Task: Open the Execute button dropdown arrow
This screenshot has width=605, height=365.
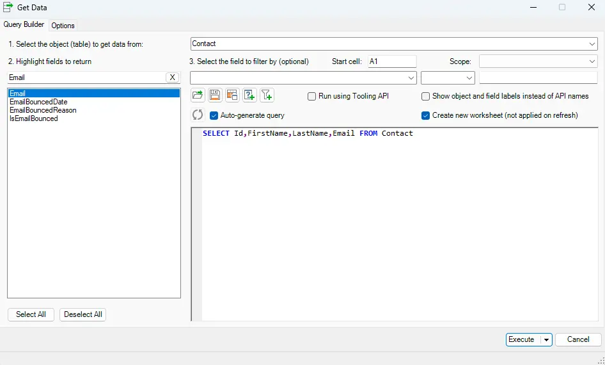Action: [546, 340]
